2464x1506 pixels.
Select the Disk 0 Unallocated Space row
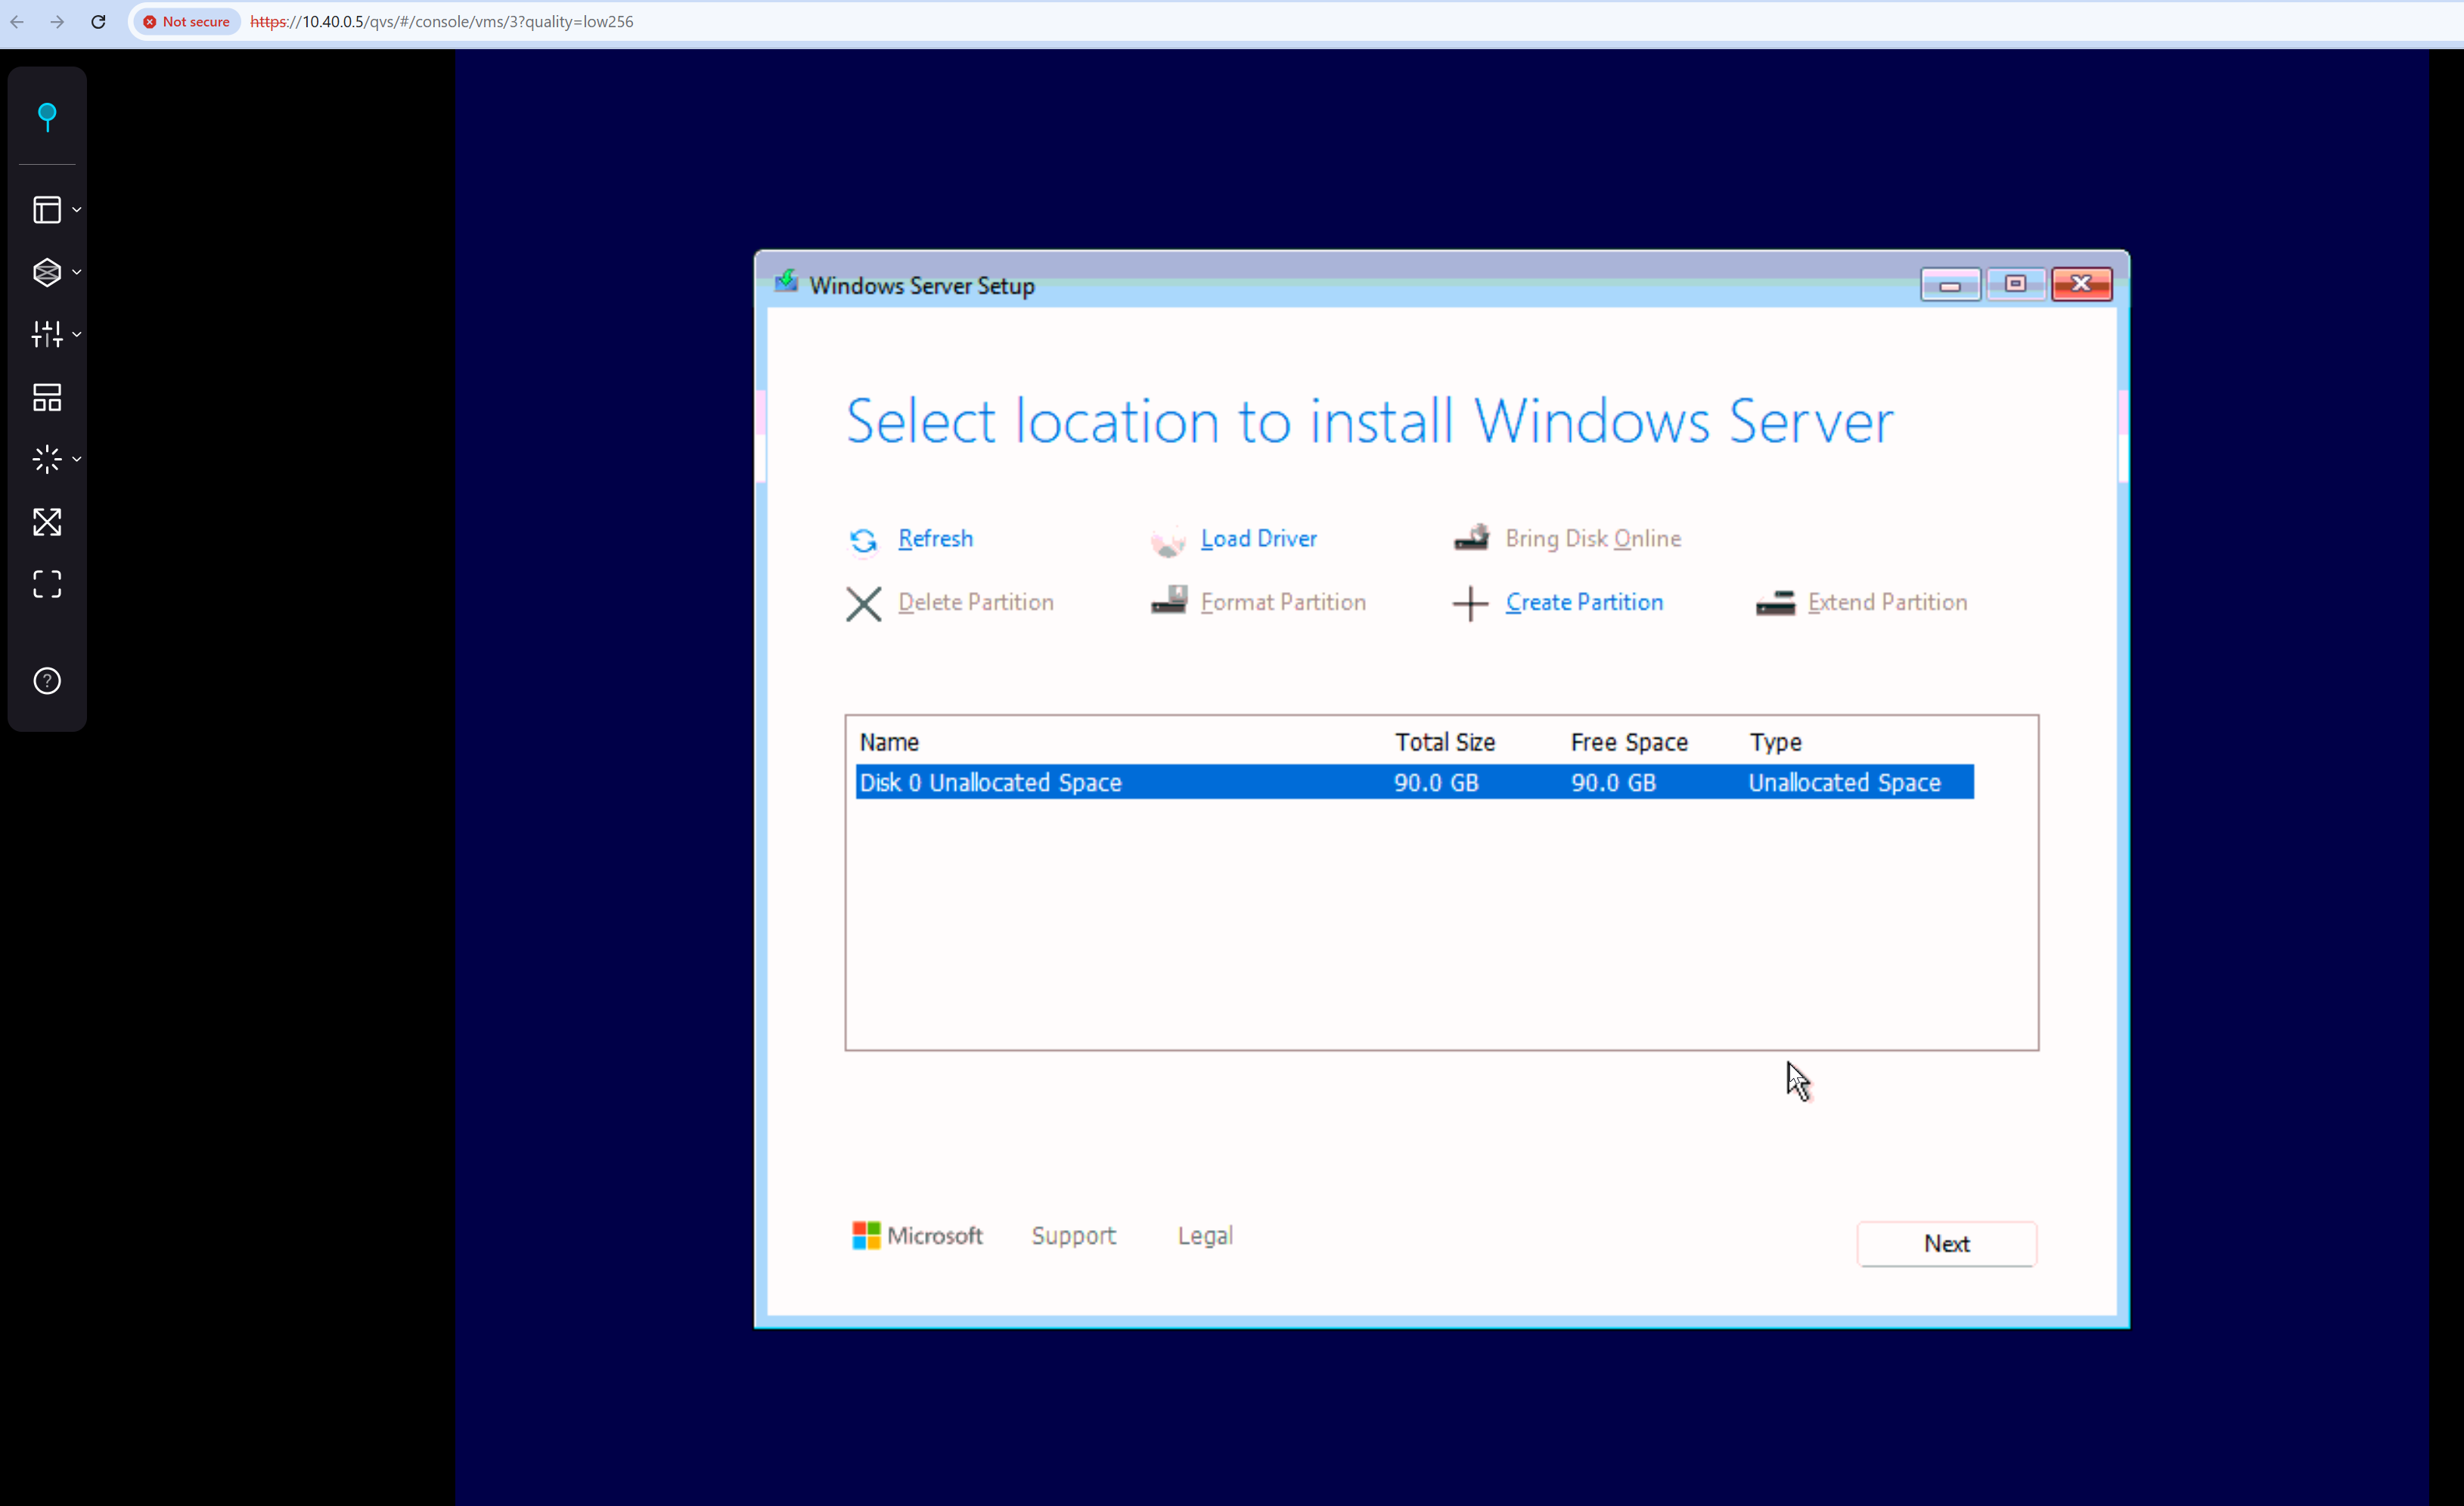[x=1414, y=782]
